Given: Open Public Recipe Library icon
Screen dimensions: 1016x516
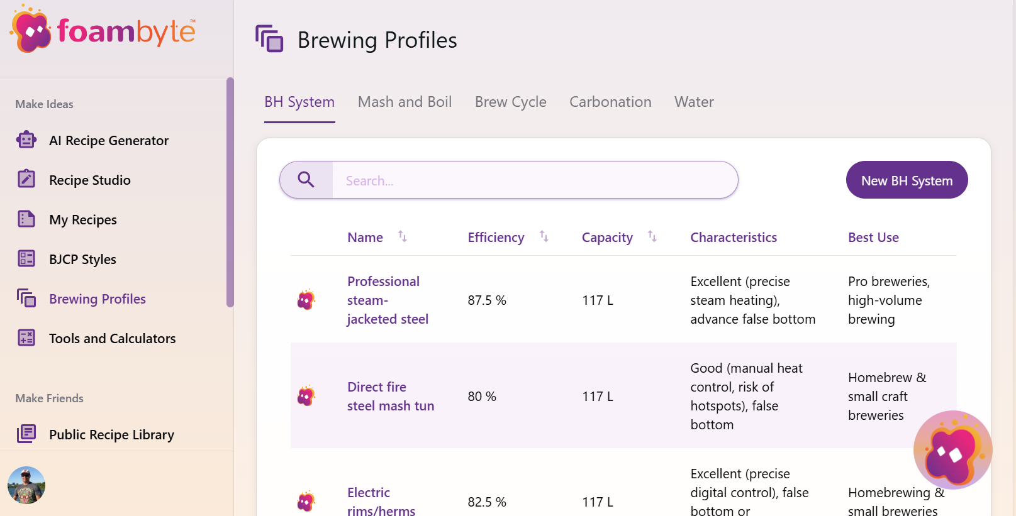Looking at the screenshot, I should pyautogui.click(x=26, y=434).
